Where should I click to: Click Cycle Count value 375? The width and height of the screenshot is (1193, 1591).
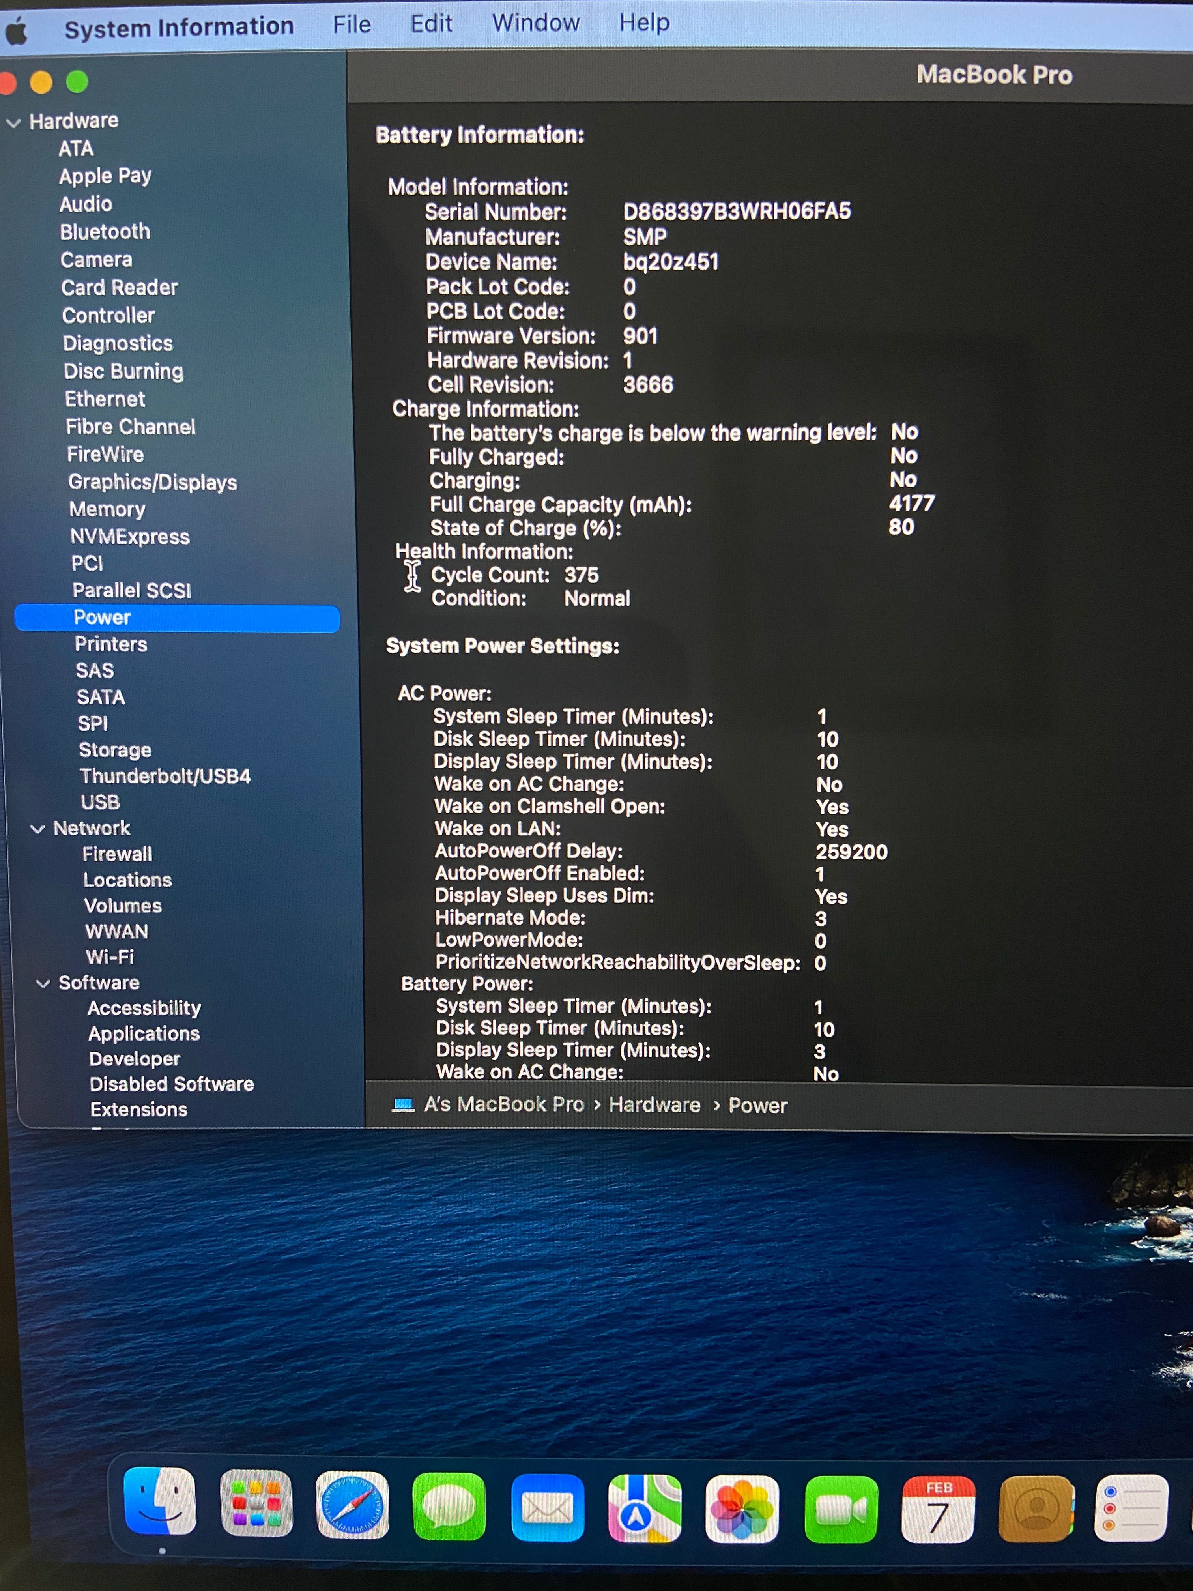coord(581,575)
